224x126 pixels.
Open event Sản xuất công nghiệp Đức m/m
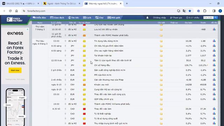click(110, 70)
